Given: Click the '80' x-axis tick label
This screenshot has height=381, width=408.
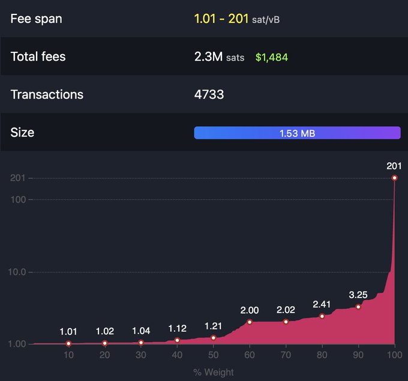Looking at the screenshot, I should (x=322, y=355).
